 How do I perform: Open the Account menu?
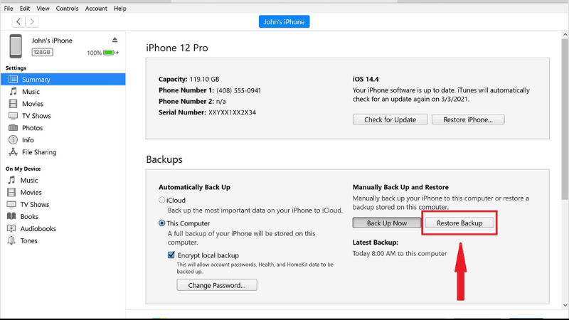point(96,9)
